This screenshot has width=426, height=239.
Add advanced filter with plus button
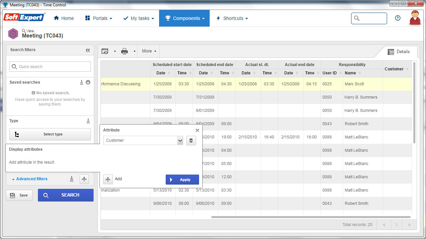[x=84, y=179]
